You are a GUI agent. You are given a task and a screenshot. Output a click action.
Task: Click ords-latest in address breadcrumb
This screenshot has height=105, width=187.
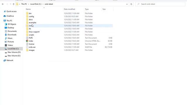coord(49,4)
